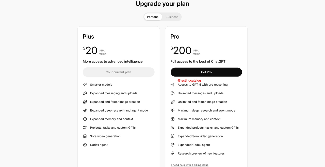
Task: Open the billing issue help link
Action: tap(190, 165)
